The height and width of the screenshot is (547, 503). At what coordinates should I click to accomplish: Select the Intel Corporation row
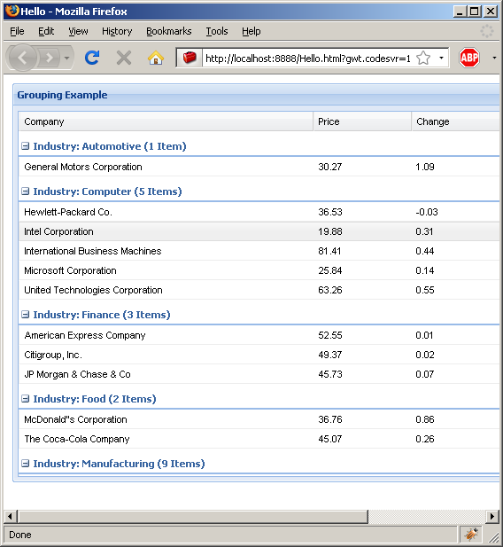click(x=259, y=231)
